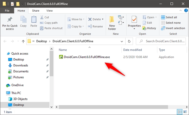Image resolution: width=189 pixels, height=115 pixels.
Task: Open the Properties checkmark icon
Action: click(x=134, y=20)
